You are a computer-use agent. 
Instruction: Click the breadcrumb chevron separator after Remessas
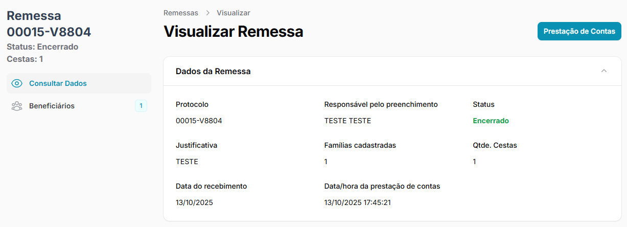(x=208, y=13)
